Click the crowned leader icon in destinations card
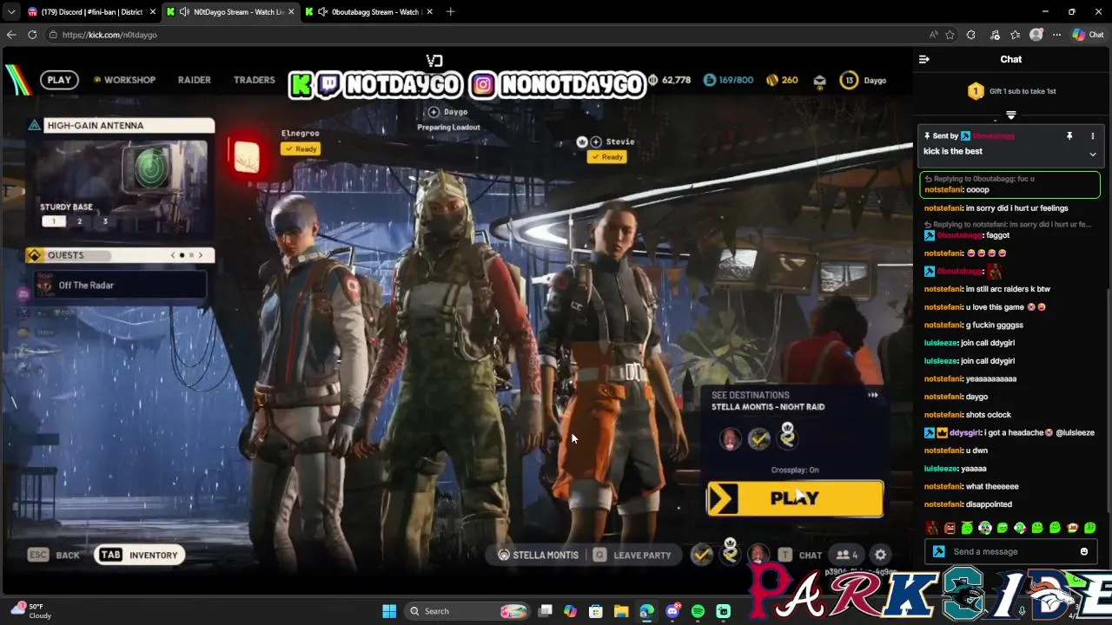Screen dimensions: 1112x625 [x=787, y=436]
